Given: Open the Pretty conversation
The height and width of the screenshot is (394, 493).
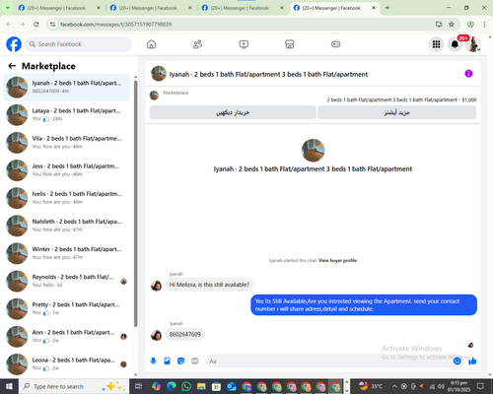Looking at the screenshot, I should point(66,308).
